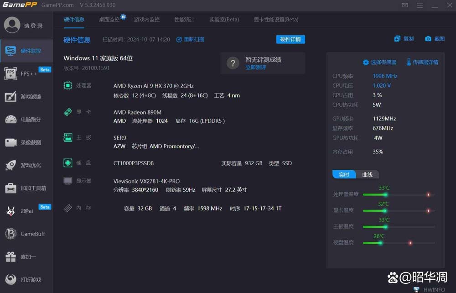Open the hamburger menu in title bar
Image resolution: width=456 pixels, height=293 pixels.
click(420, 5)
